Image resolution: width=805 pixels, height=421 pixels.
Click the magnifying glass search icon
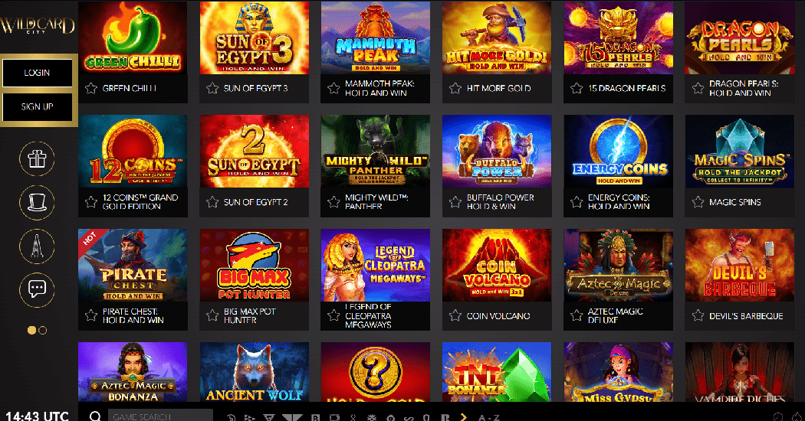(x=95, y=416)
